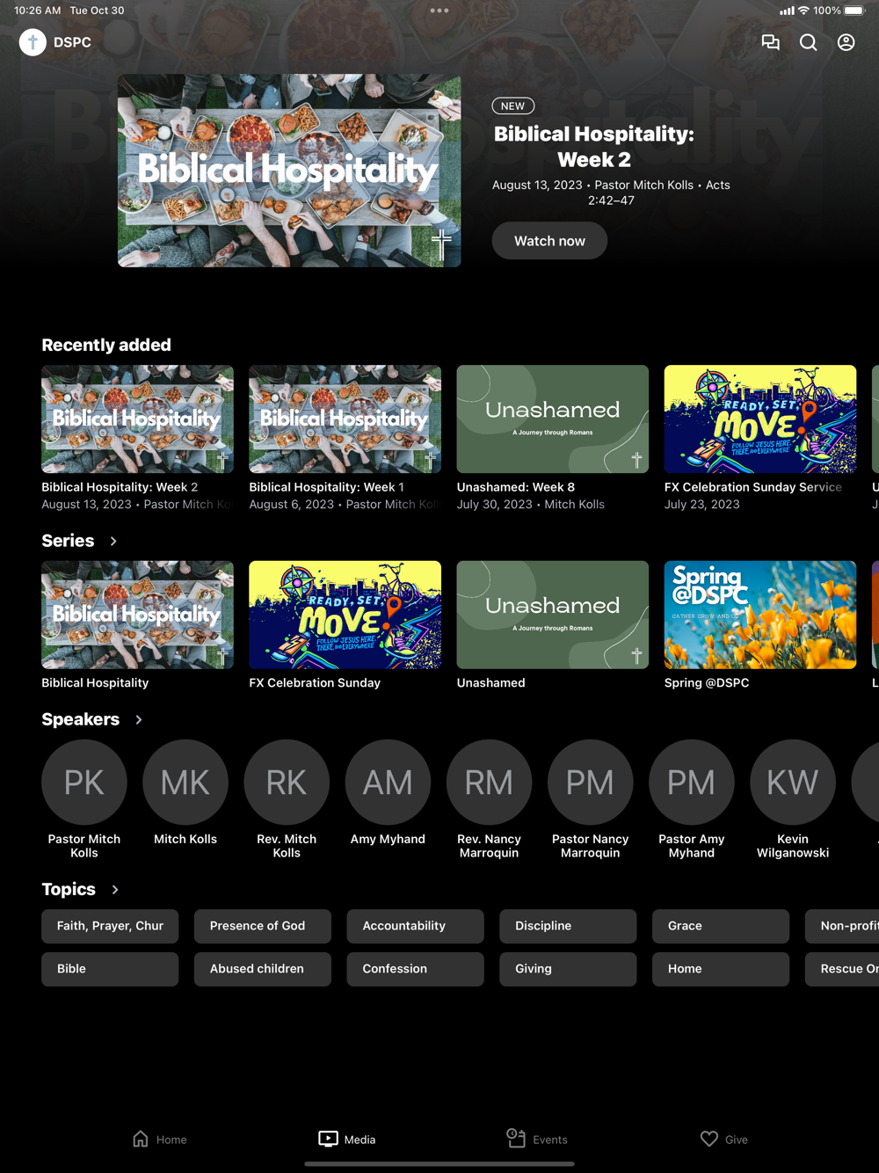Open the featured Biblical Hospitality banner image
Screen dimensions: 879x1173
pyautogui.click(x=289, y=171)
